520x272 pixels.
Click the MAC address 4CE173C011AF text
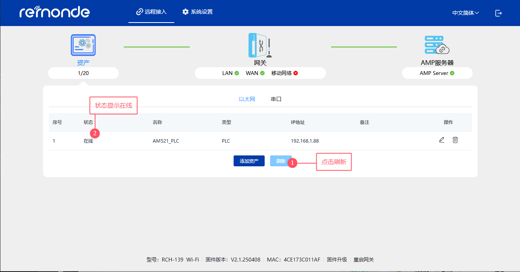click(x=302, y=260)
